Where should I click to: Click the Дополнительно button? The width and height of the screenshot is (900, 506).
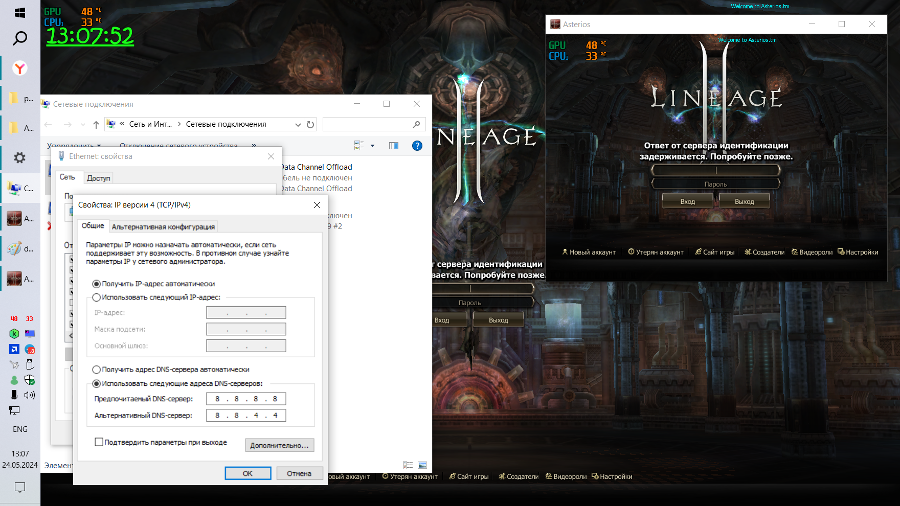279,445
